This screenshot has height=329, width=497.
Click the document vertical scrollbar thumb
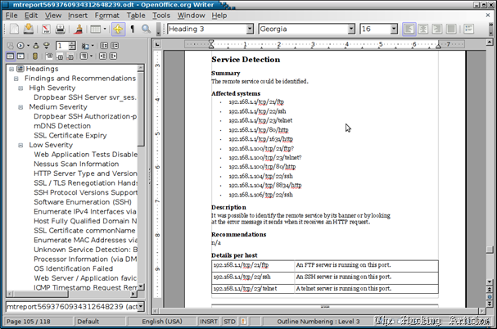pos(490,250)
